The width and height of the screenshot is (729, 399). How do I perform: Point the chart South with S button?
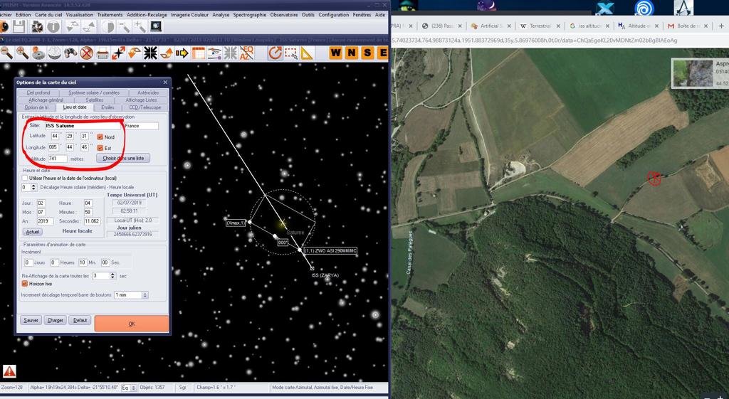click(x=367, y=53)
